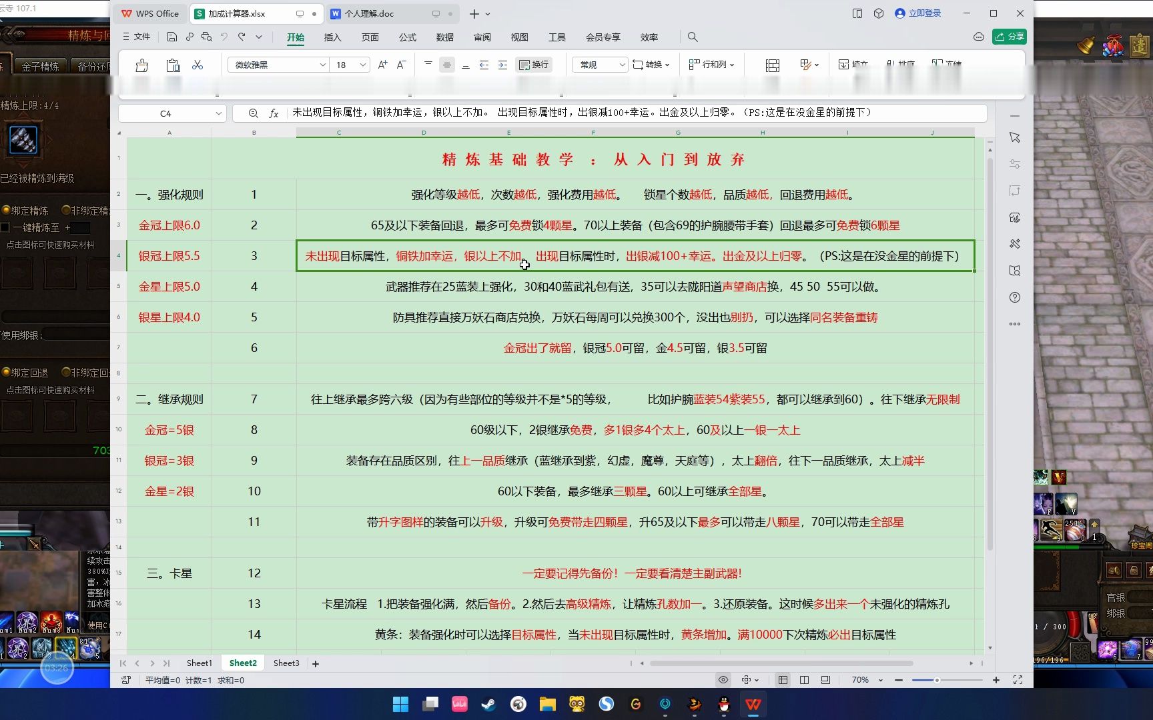Open the print preview icon
The width and height of the screenshot is (1153, 720).
207,37
